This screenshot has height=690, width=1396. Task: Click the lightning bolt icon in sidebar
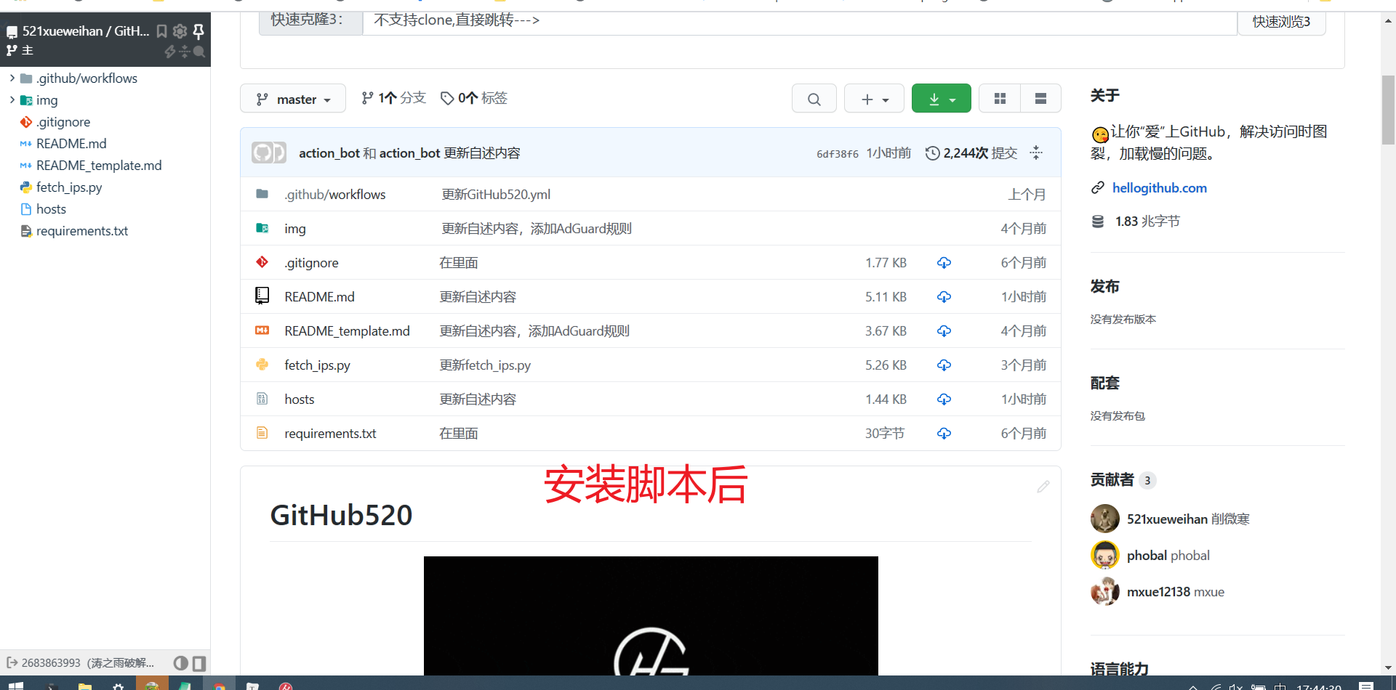(170, 52)
